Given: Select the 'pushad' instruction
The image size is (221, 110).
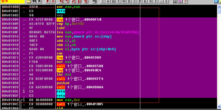Looking at the screenshot, I should [63, 83].
